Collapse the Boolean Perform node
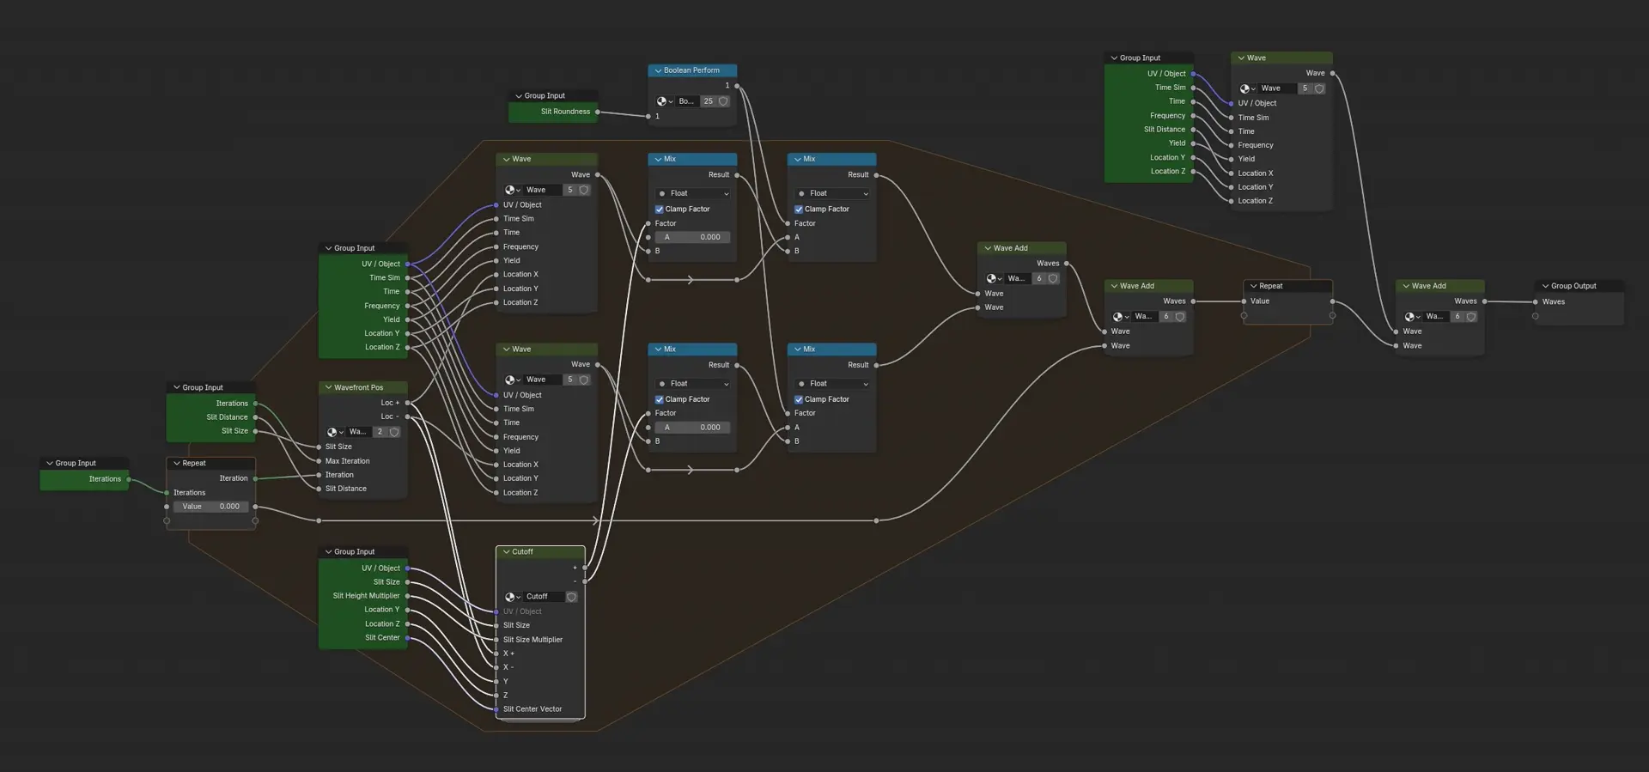 click(658, 70)
